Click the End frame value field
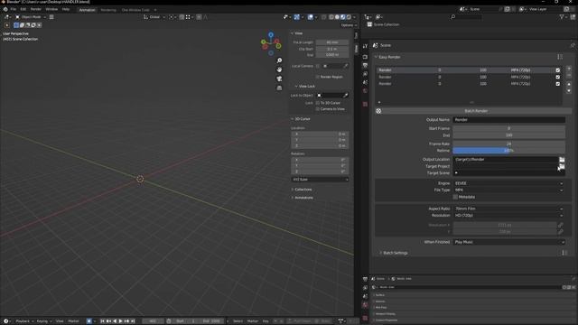The width and height of the screenshot is (578, 325). click(x=508, y=135)
